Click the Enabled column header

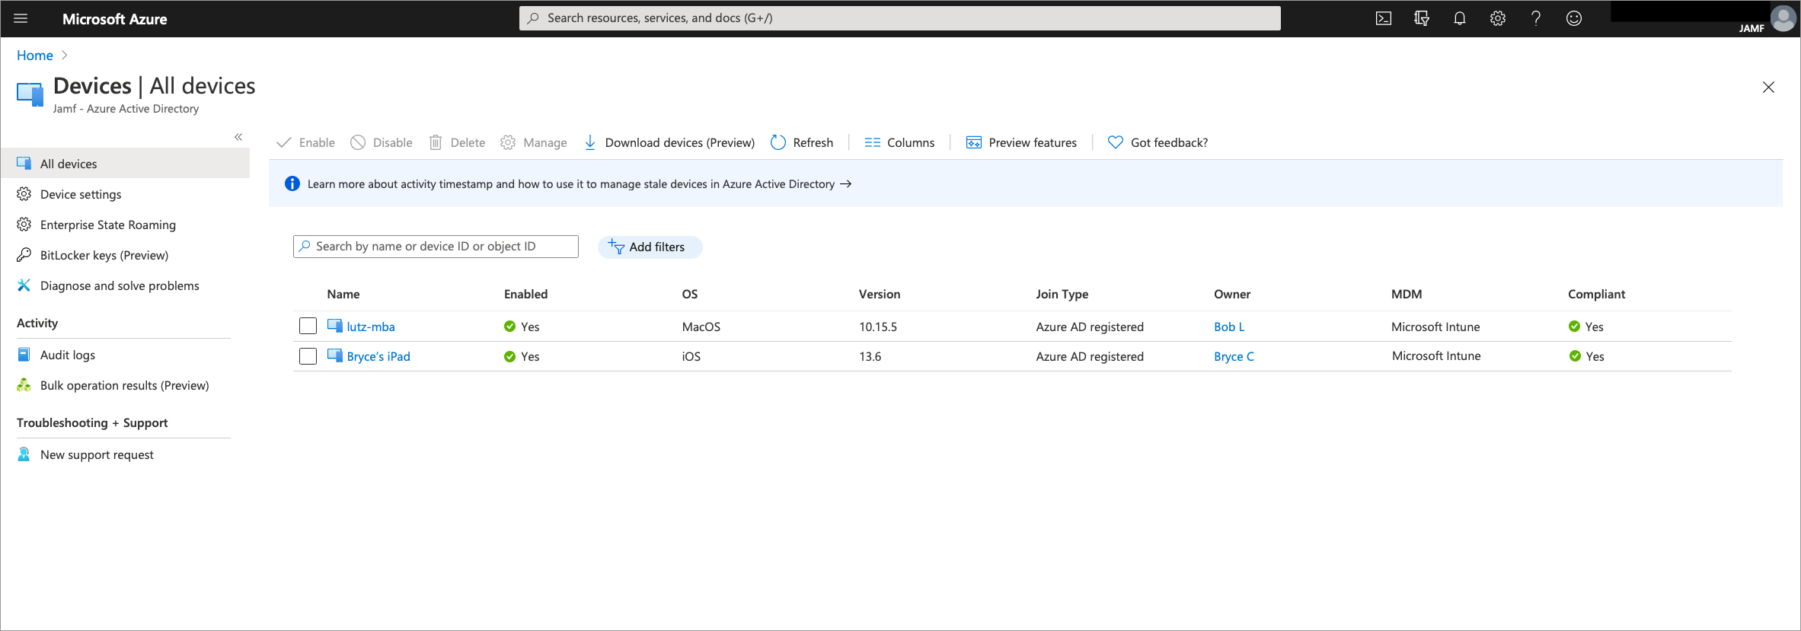525,294
